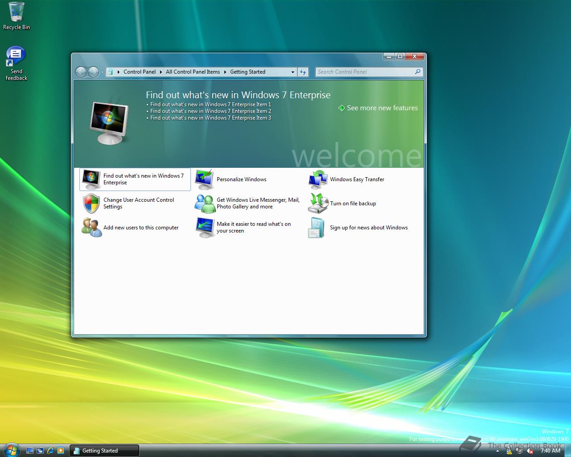The height and width of the screenshot is (457, 571).
Task: Open the Start menu orb
Action: point(11,449)
